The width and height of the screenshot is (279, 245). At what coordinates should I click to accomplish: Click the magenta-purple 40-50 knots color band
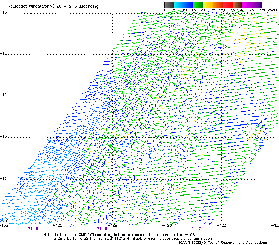tap(252, 5)
